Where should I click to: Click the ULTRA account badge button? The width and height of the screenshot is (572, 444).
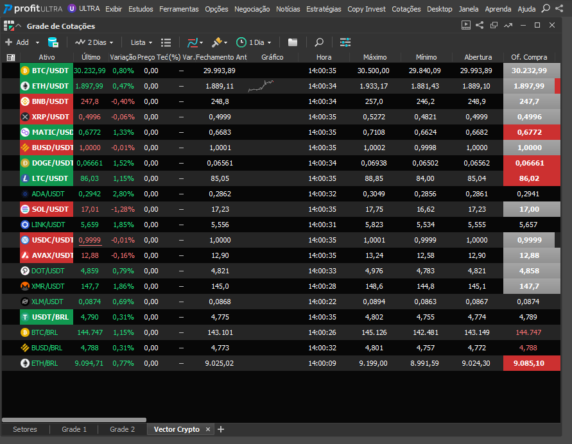[84, 8]
